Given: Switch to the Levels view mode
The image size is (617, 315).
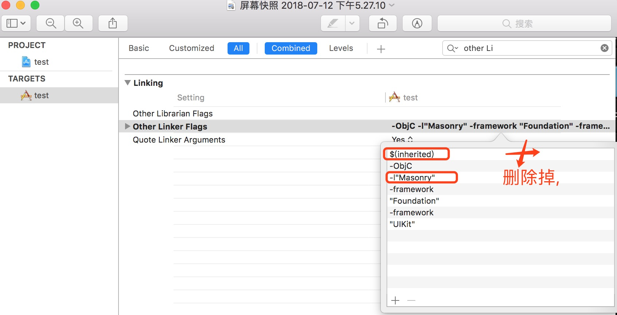Looking at the screenshot, I should pyautogui.click(x=341, y=48).
